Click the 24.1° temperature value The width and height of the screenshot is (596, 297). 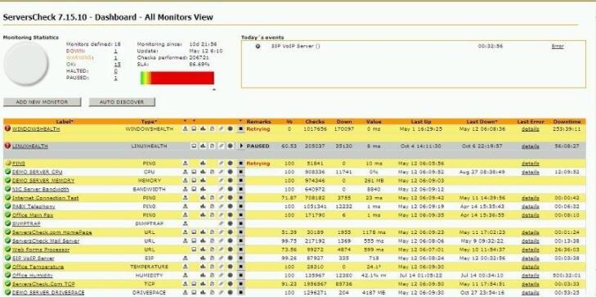[x=374, y=267]
